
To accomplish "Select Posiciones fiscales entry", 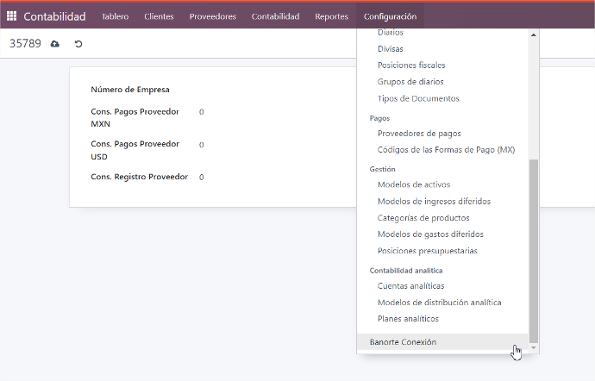I will (411, 65).
